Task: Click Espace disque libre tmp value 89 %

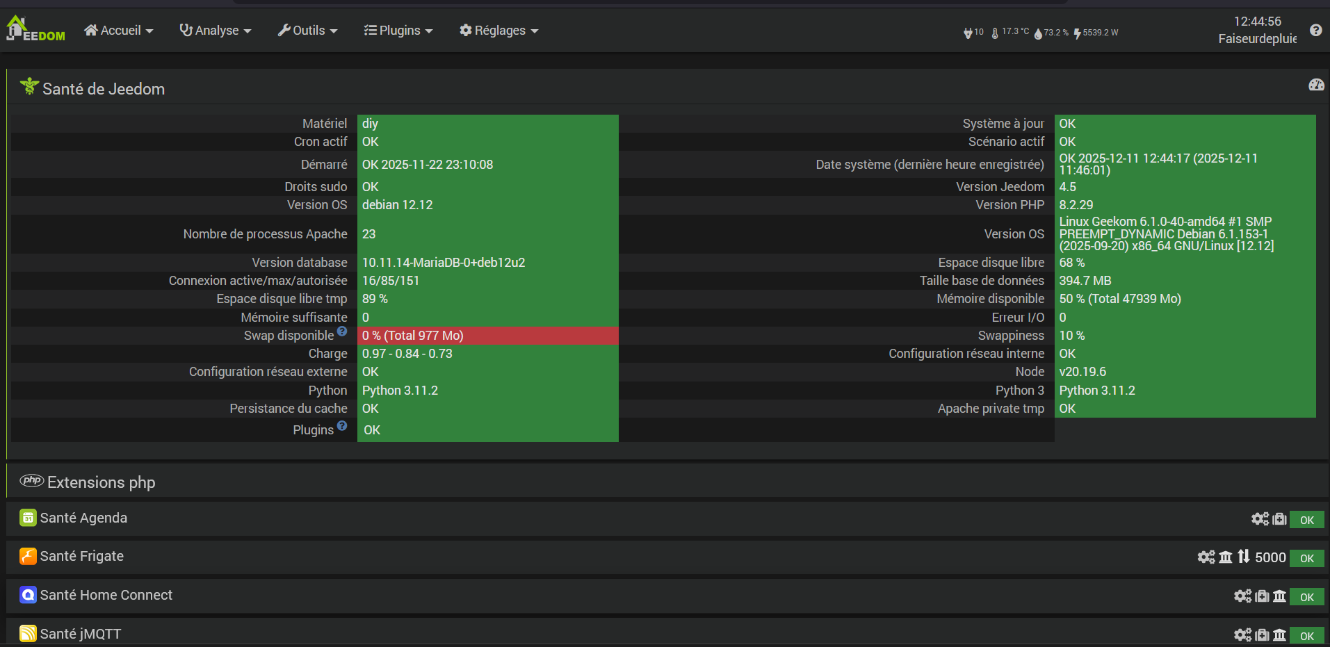Action: point(375,299)
